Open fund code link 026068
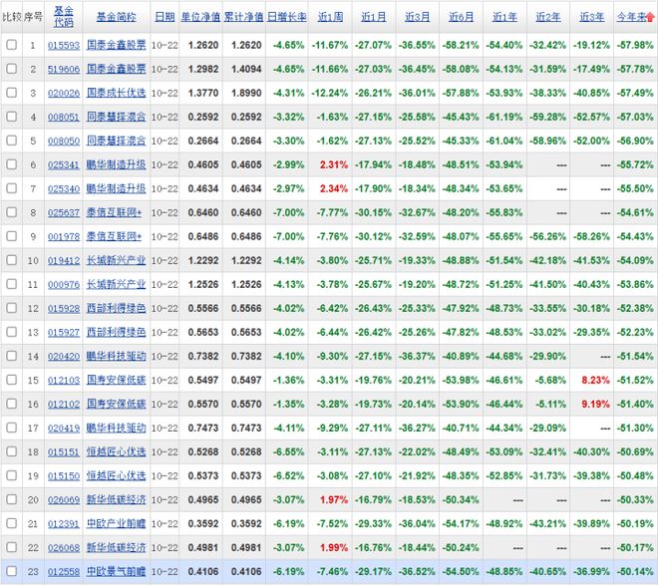This screenshot has height=585, width=658. click(x=64, y=548)
